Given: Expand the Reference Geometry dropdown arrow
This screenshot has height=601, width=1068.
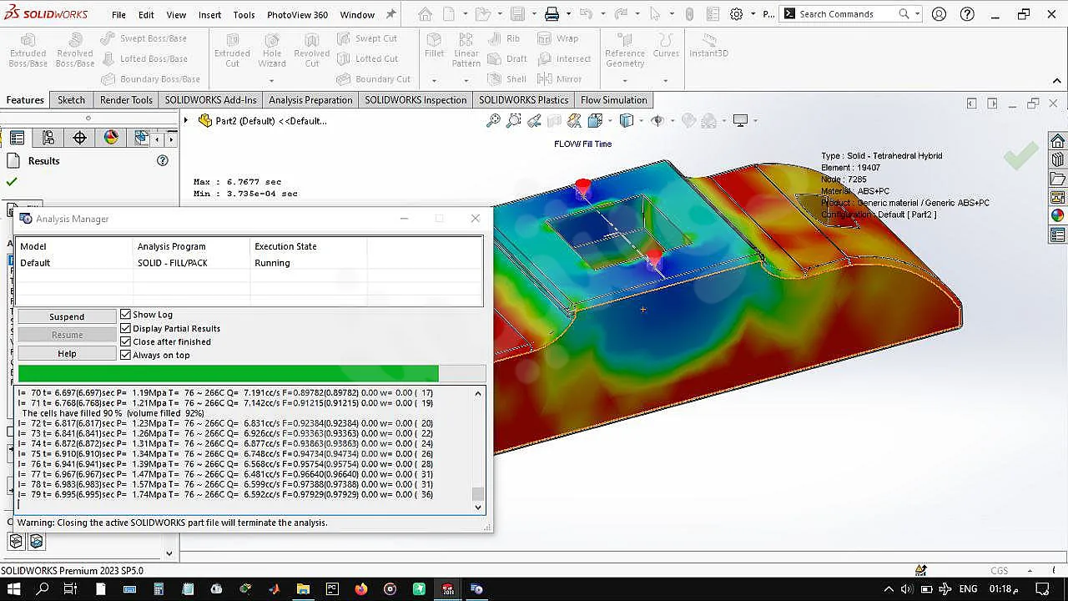Looking at the screenshot, I should 625,80.
